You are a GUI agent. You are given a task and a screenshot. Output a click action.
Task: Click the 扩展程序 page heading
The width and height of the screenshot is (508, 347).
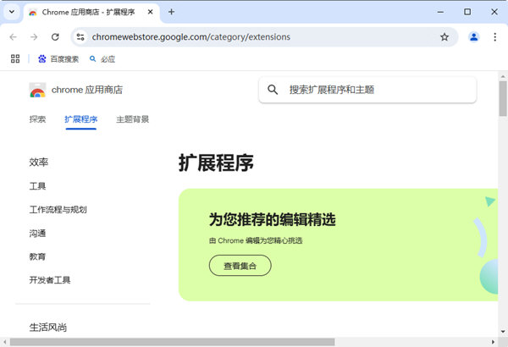(216, 162)
